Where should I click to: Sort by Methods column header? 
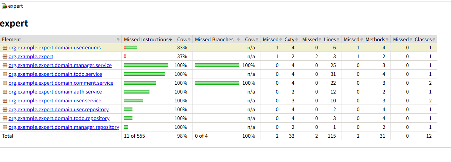(x=377, y=39)
